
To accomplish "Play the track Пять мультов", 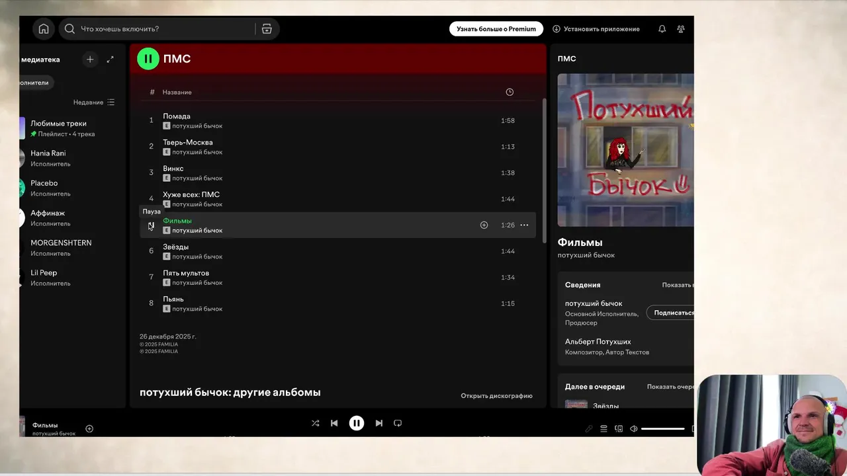I will click(x=338, y=278).
